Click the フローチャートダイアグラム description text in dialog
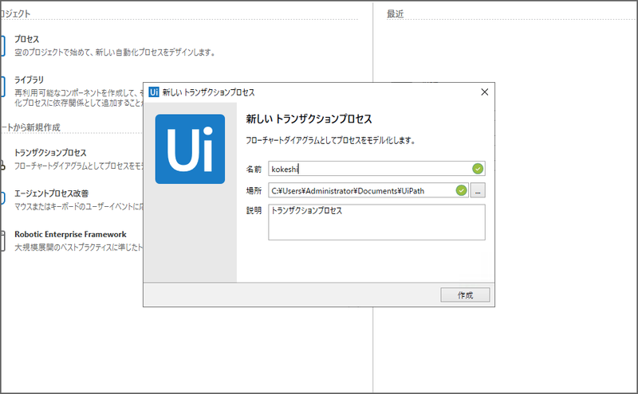The height and width of the screenshot is (394, 638). (330, 141)
